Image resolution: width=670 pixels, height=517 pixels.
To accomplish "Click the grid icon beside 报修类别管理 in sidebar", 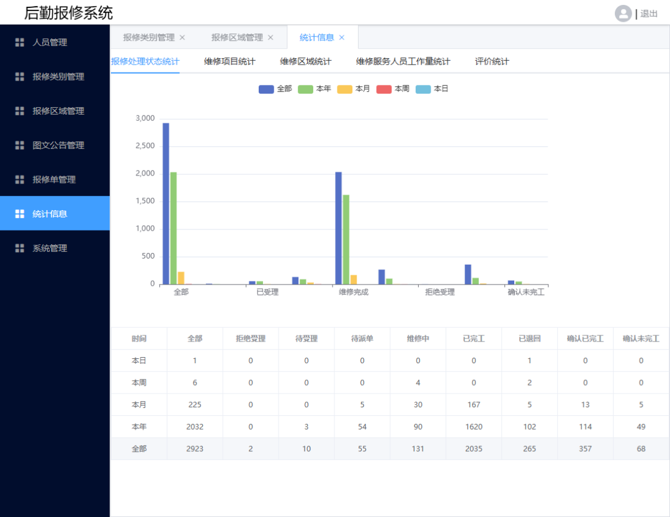I will pos(20,77).
